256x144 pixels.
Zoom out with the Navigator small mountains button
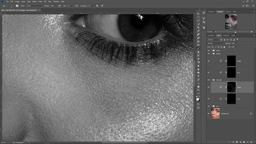(216, 32)
